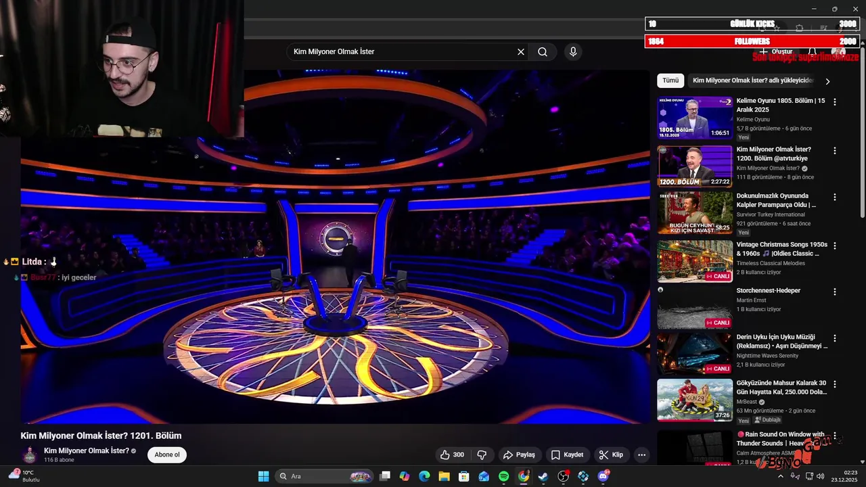Open the Oluştur create button
This screenshot has height=487, width=866.
point(776,51)
